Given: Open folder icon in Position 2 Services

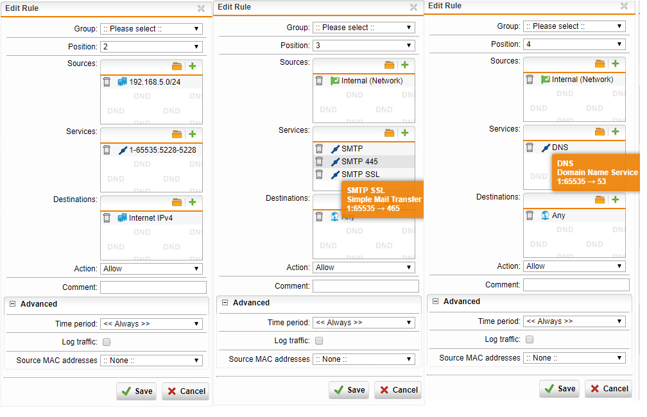Looking at the screenshot, I should 177,134.
